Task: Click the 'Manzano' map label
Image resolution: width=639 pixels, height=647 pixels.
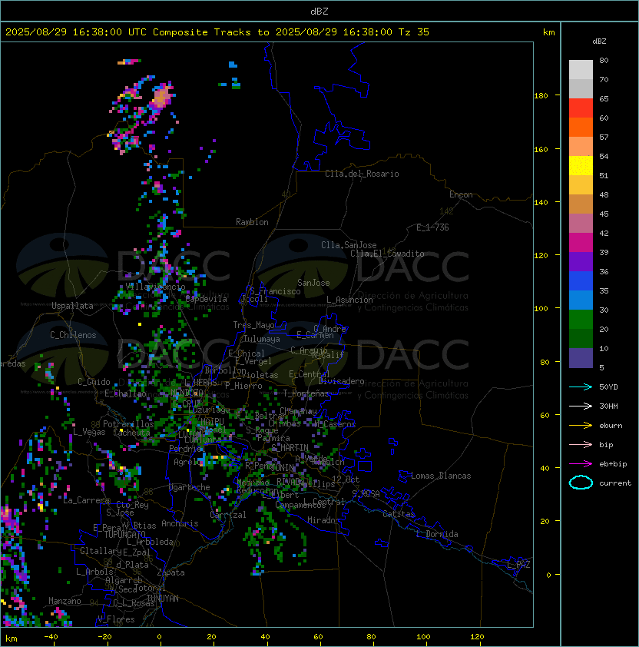Action: 65,601
